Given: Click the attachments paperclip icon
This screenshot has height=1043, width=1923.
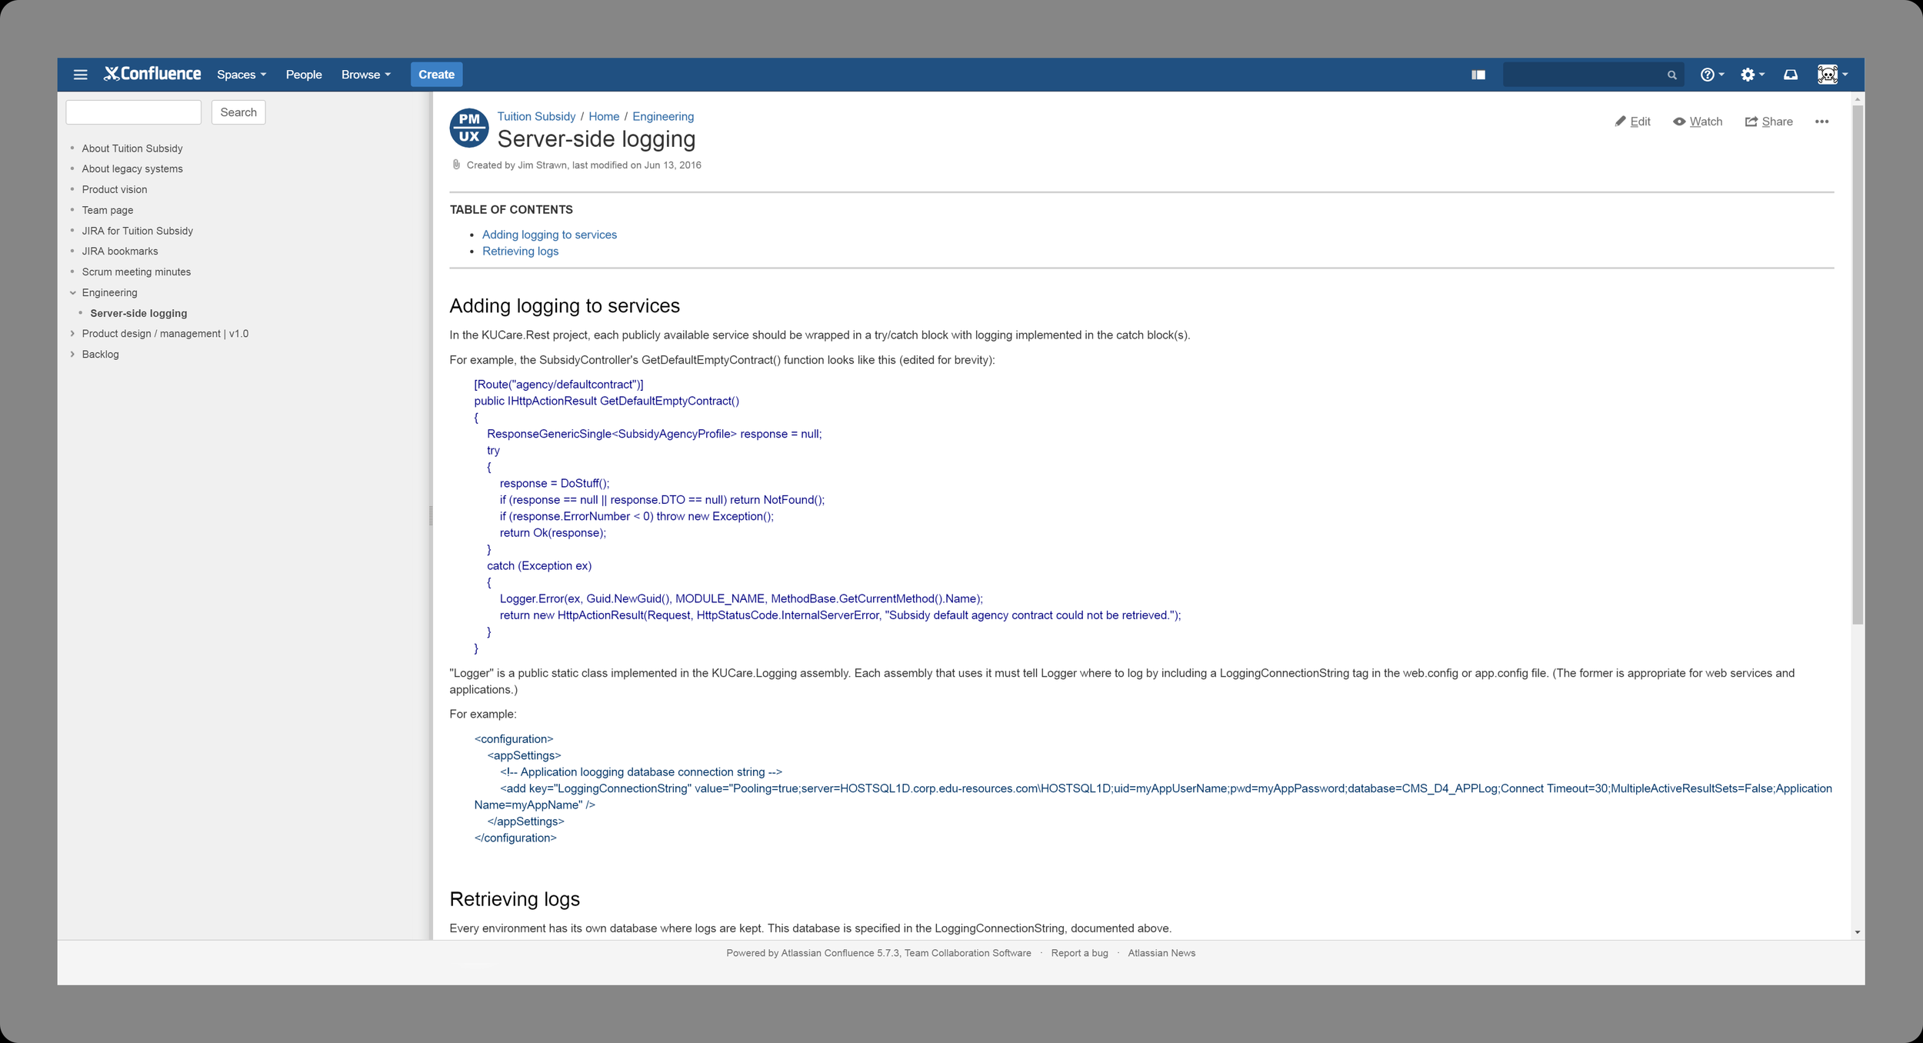Looking at the screenshot, I should [x=456, y=165].
